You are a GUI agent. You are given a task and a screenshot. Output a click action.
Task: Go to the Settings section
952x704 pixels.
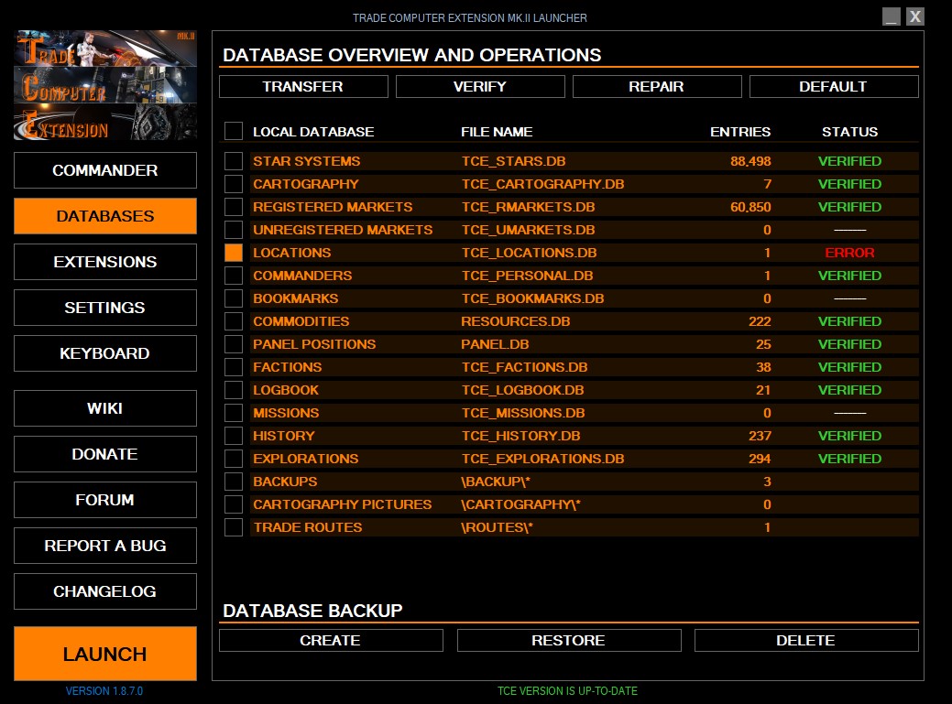pyautogui.click(x=105, y=308)
